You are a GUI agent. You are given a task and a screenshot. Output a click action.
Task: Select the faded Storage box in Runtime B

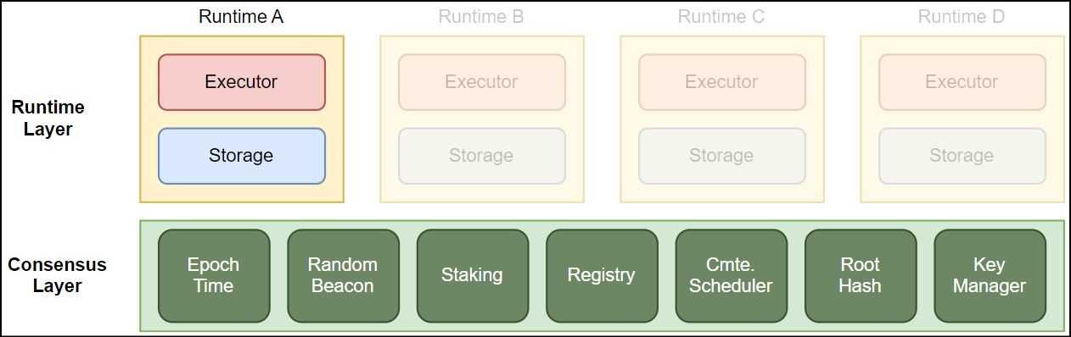coord(481,156)
